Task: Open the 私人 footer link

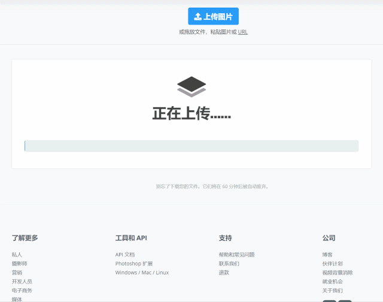Action: 17,255
